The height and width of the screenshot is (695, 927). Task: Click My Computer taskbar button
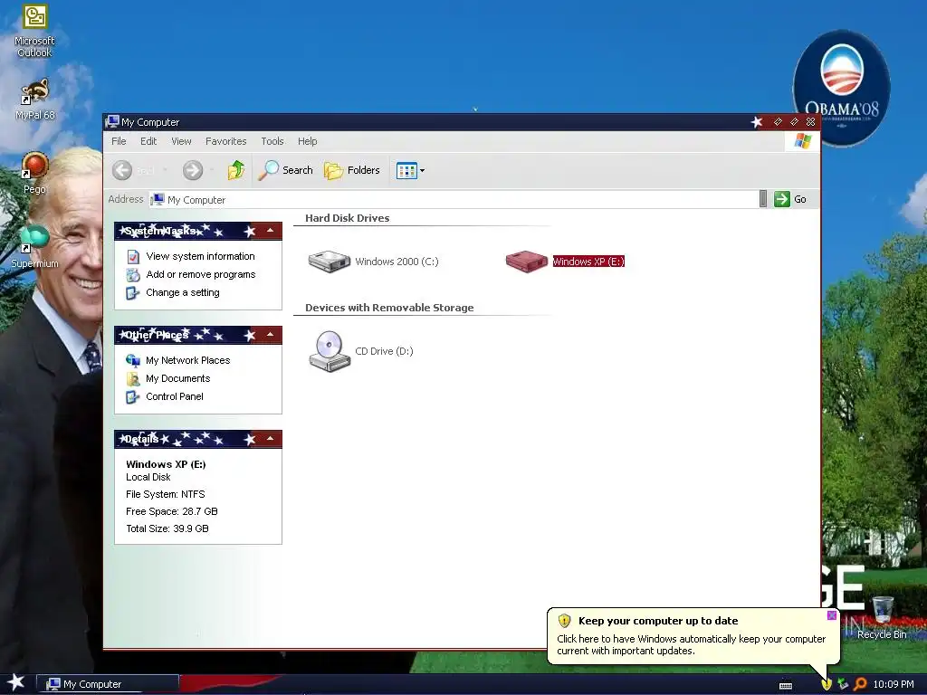108,684
